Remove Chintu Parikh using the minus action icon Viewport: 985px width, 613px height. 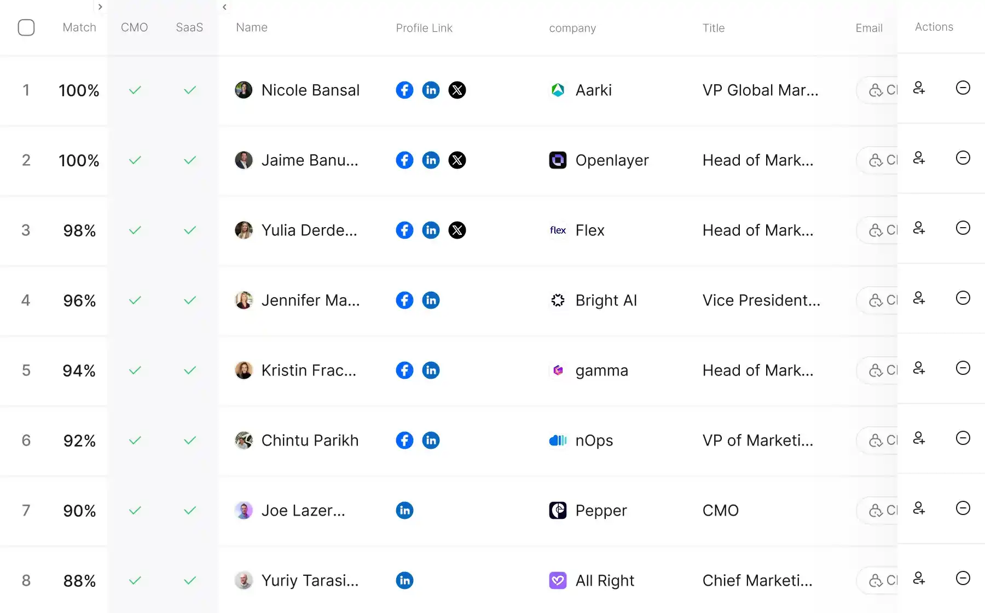point(963,438)
